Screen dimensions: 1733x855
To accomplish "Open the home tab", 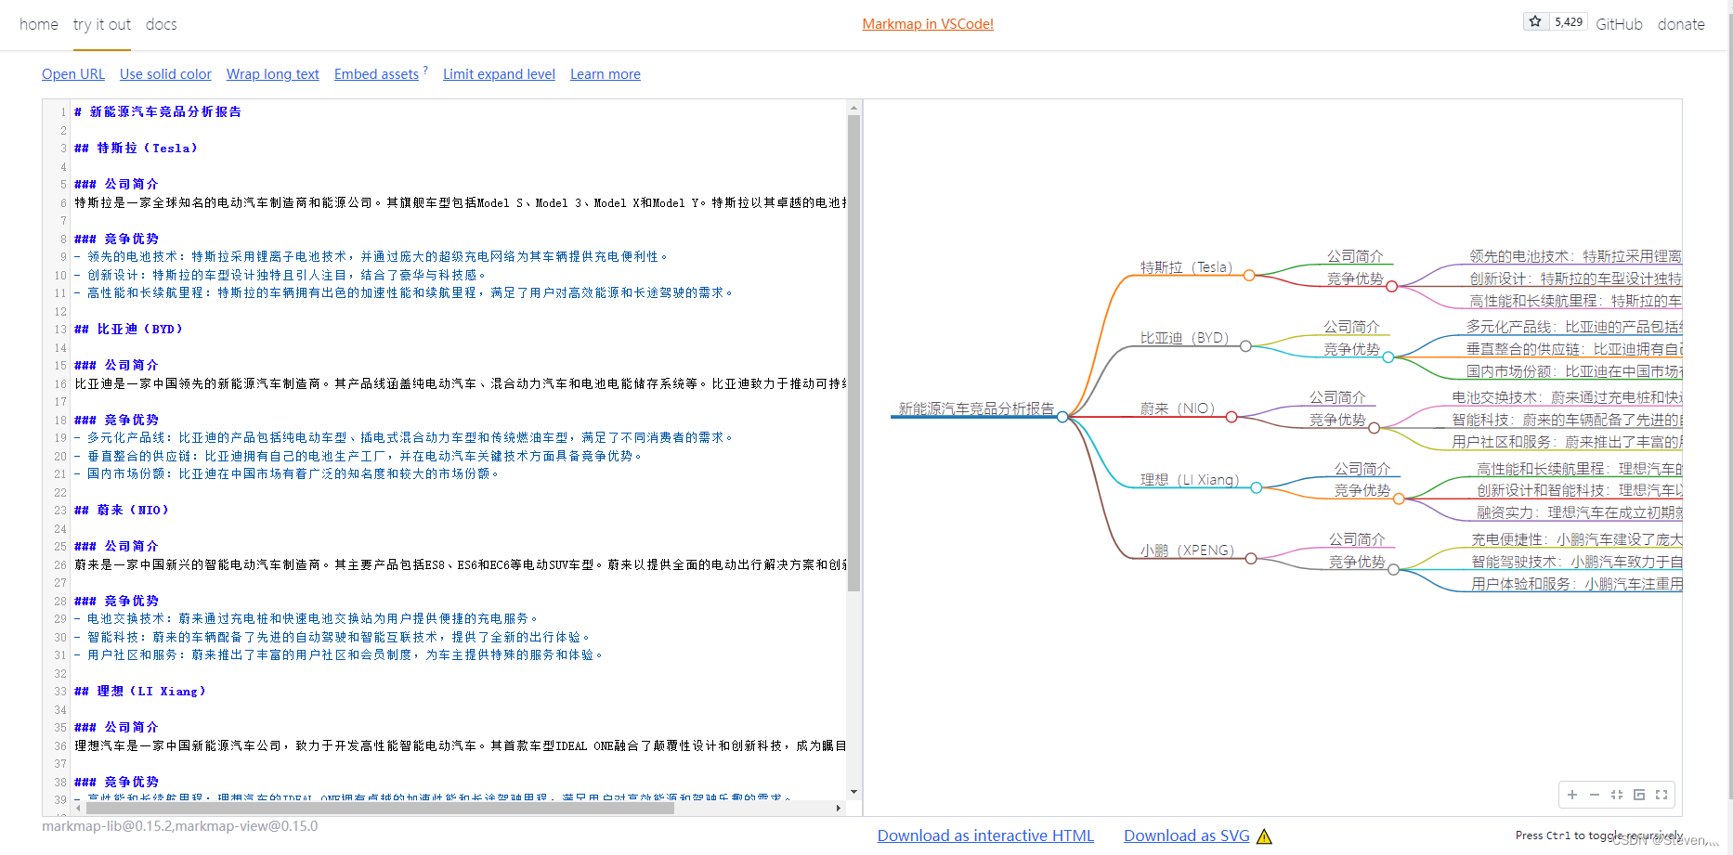I will pyautogui.click(x=39, y=24).
